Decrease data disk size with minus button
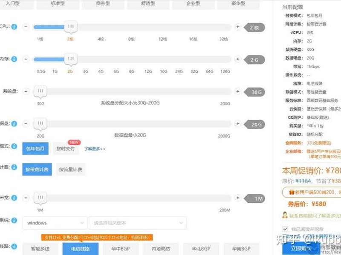This screenshot has height=255, width=341. (26, 124)
